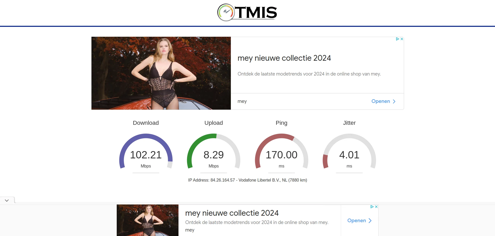This screenshot has width=495, height=236.
Task: Click IP Address 84.26.164.57 info text
Action: (247, 180)
